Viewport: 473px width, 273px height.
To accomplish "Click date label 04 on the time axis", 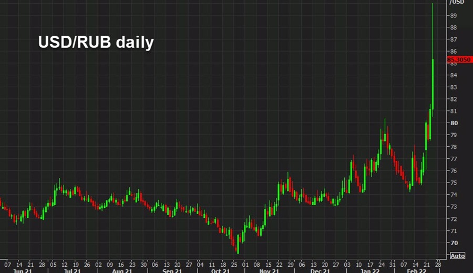I will coord(200,265).
